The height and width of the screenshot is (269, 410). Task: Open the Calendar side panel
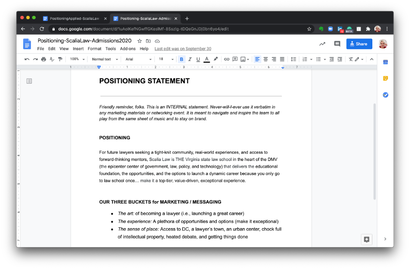(385, 62)
